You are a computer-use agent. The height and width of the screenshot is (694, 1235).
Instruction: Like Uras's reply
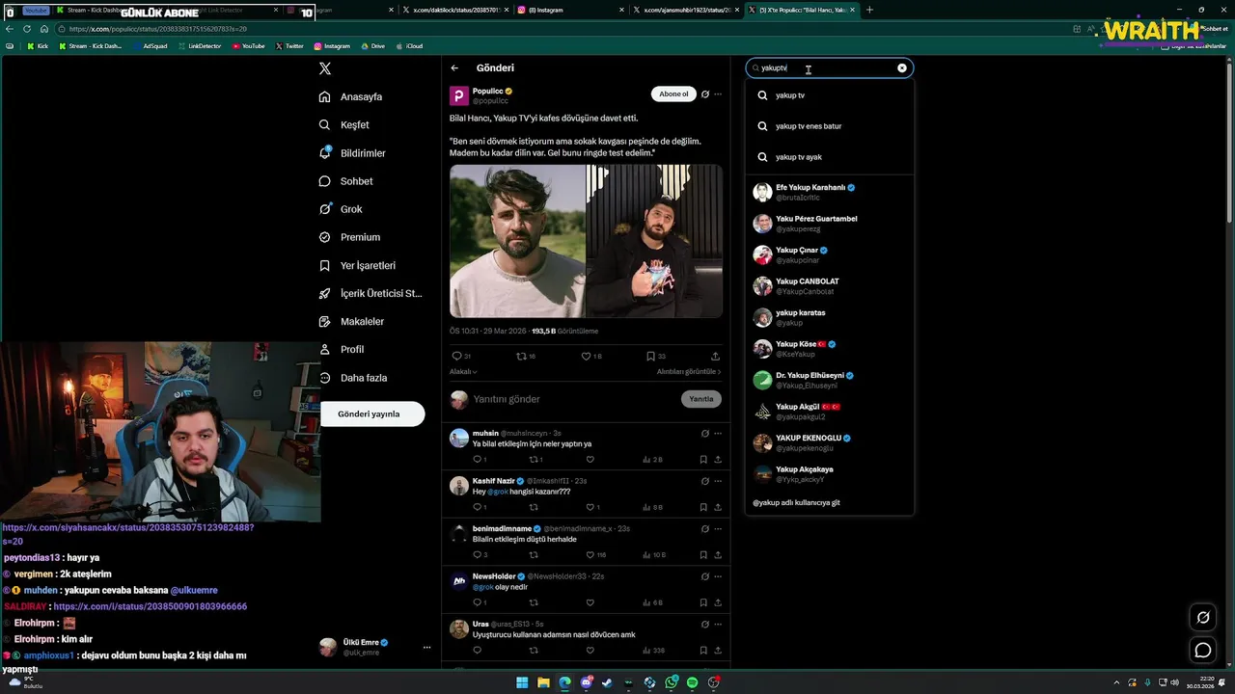click(x=590, y=650)
